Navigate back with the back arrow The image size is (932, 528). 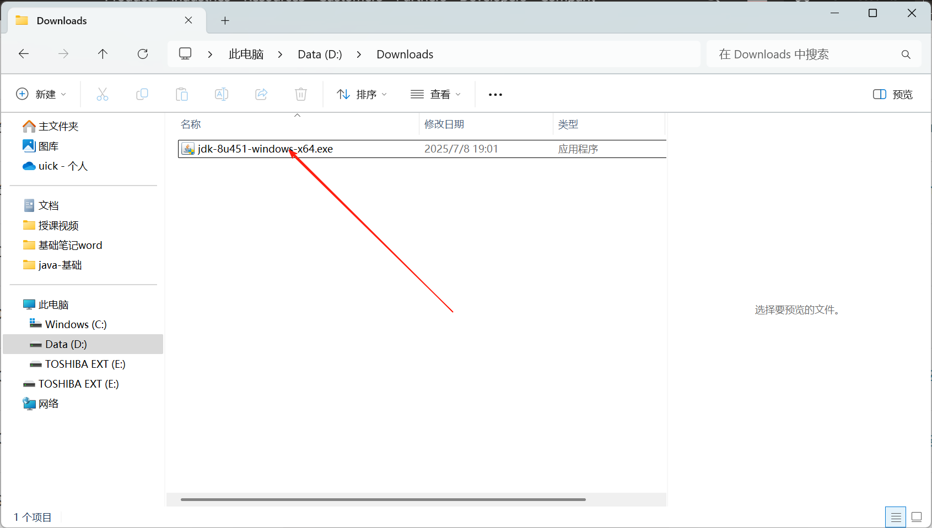point(23,53)
